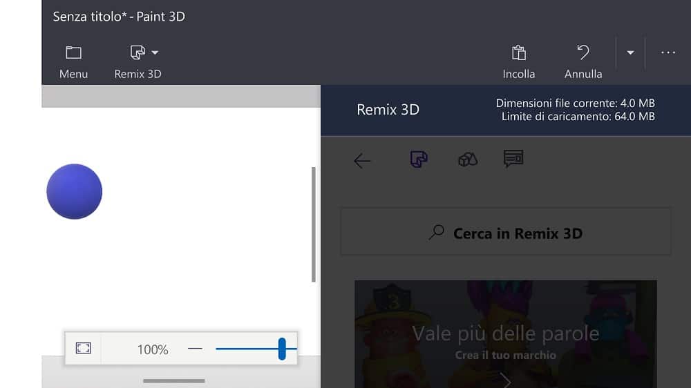
Task: Open the Menu folder icon
Action: pos(73,53)
